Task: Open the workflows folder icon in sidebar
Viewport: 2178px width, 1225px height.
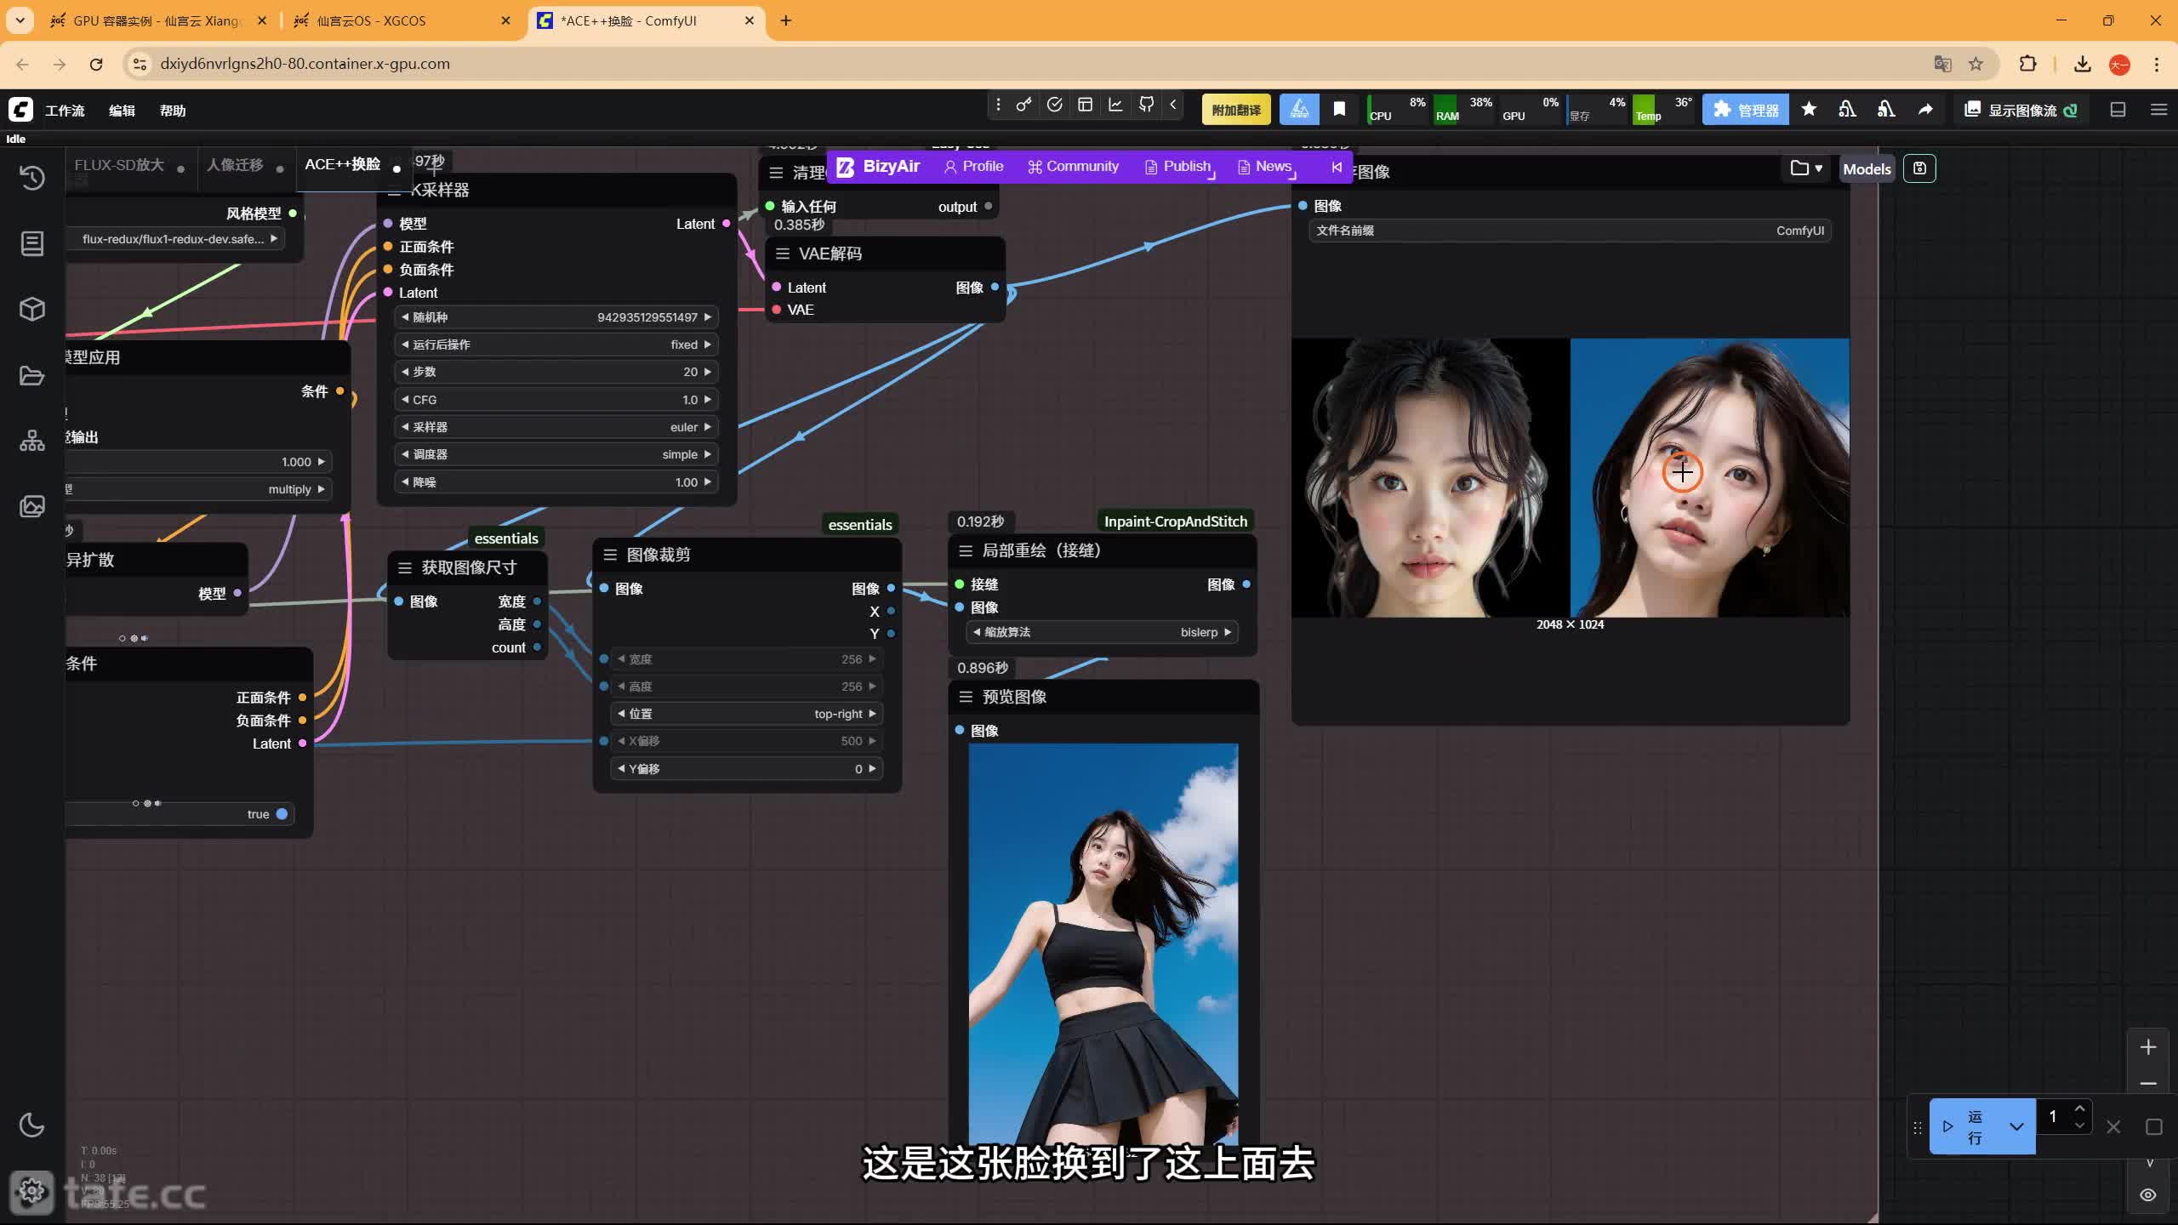Action: click(32, 375)
